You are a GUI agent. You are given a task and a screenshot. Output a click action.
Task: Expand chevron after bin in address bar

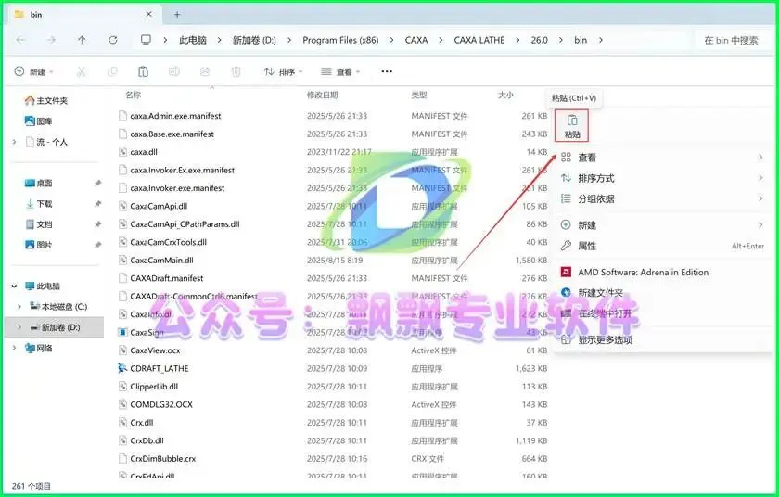click(601, 40)
